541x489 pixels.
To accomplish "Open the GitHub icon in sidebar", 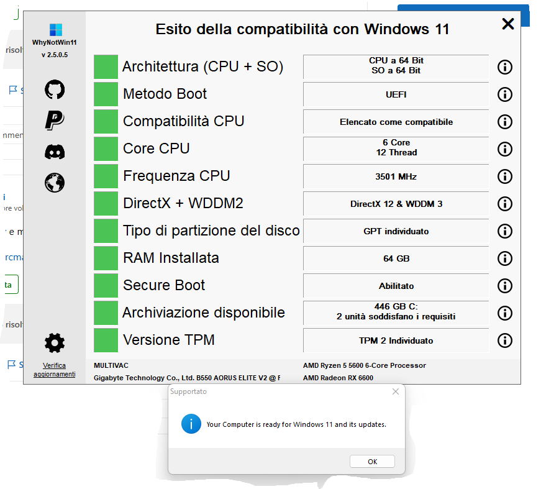I will 55,89.
